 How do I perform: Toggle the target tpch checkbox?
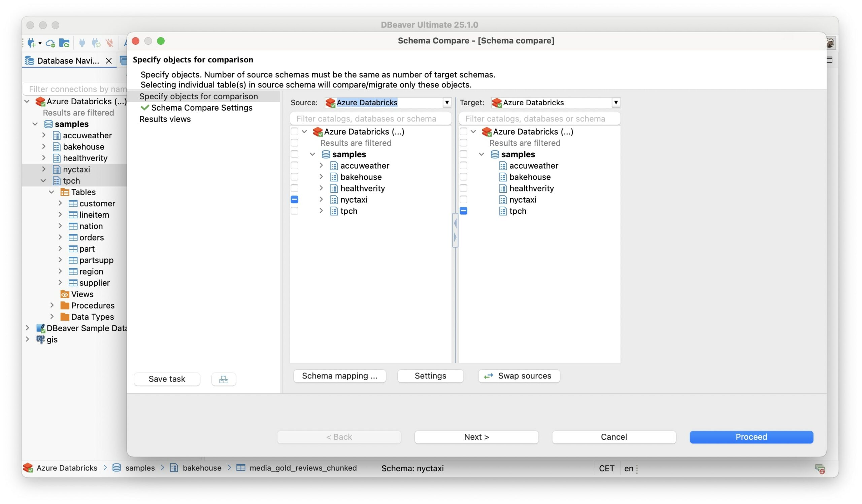464,211
